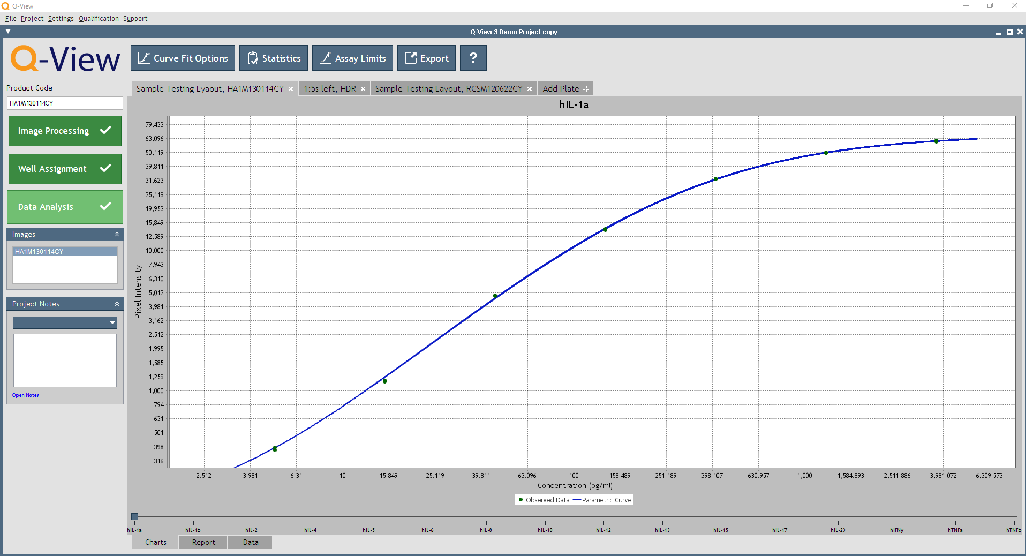Select hIL-2 on the analyte slider
The image size is (1026, 556).
(252, 530)
